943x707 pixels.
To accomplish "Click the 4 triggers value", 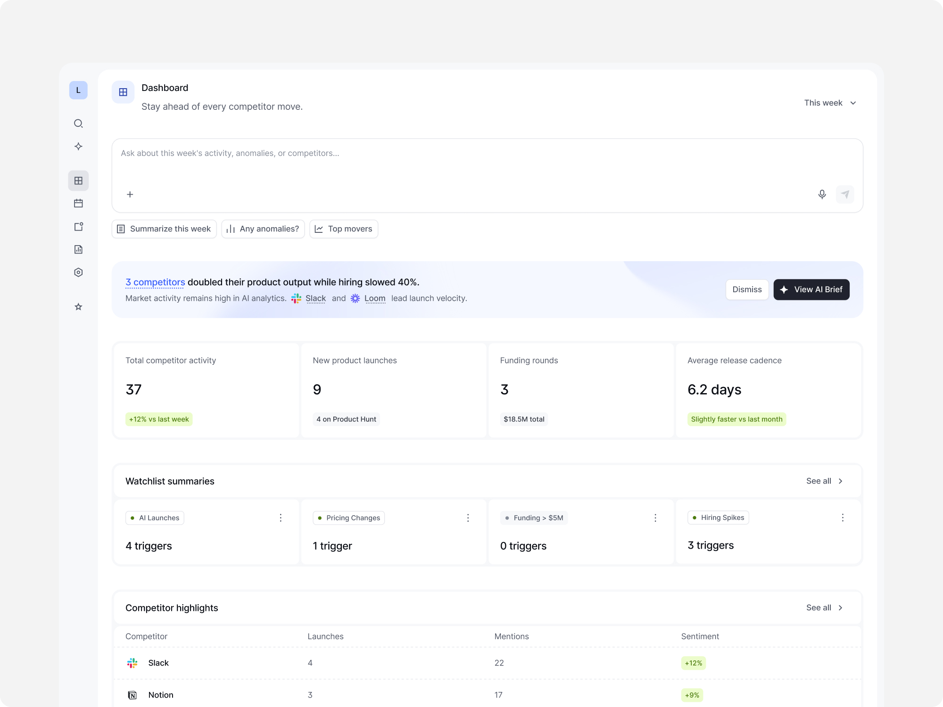I will point(149,546).
